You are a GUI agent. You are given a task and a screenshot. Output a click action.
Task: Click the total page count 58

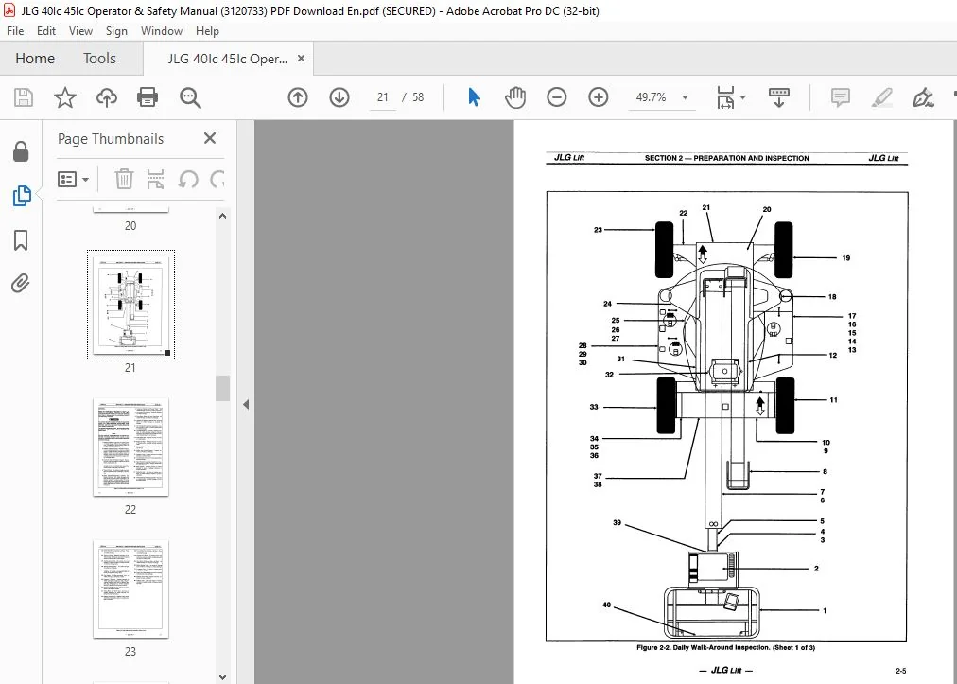click(x=417, y=97)
